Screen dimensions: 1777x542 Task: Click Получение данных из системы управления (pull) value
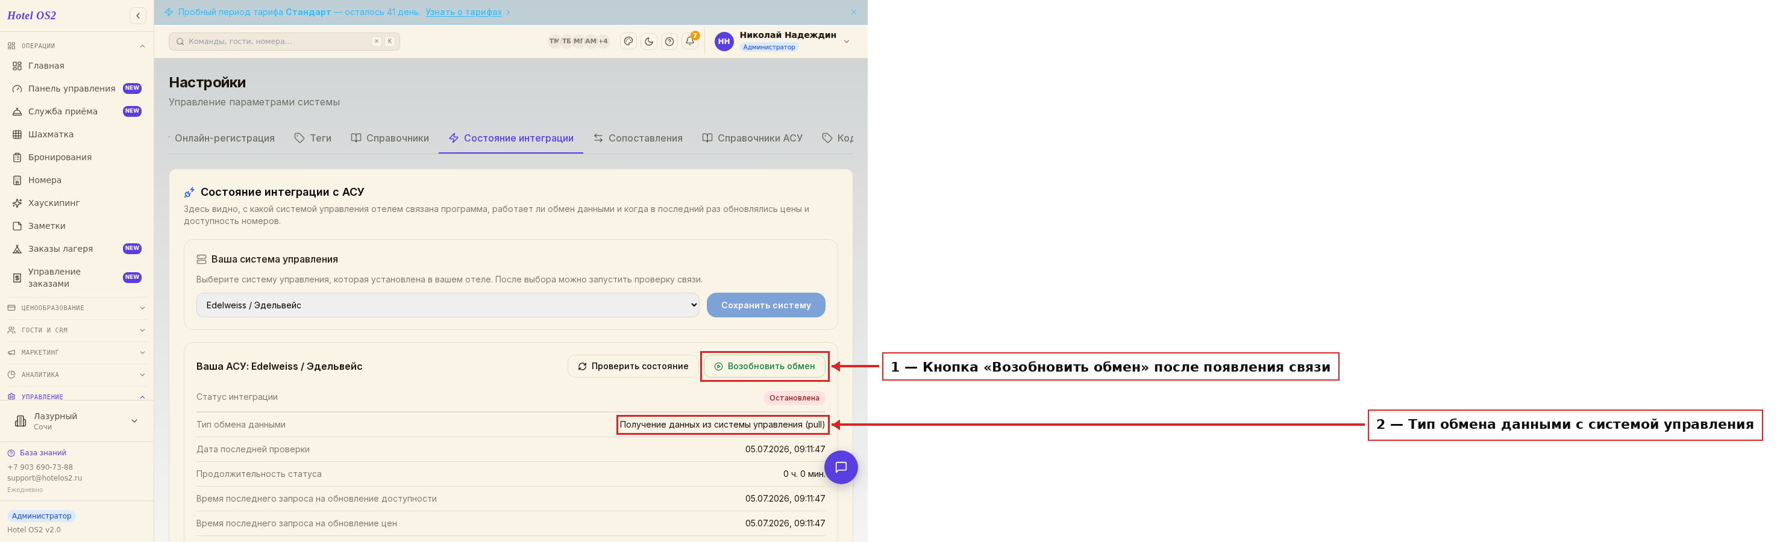tap(721, 425)
